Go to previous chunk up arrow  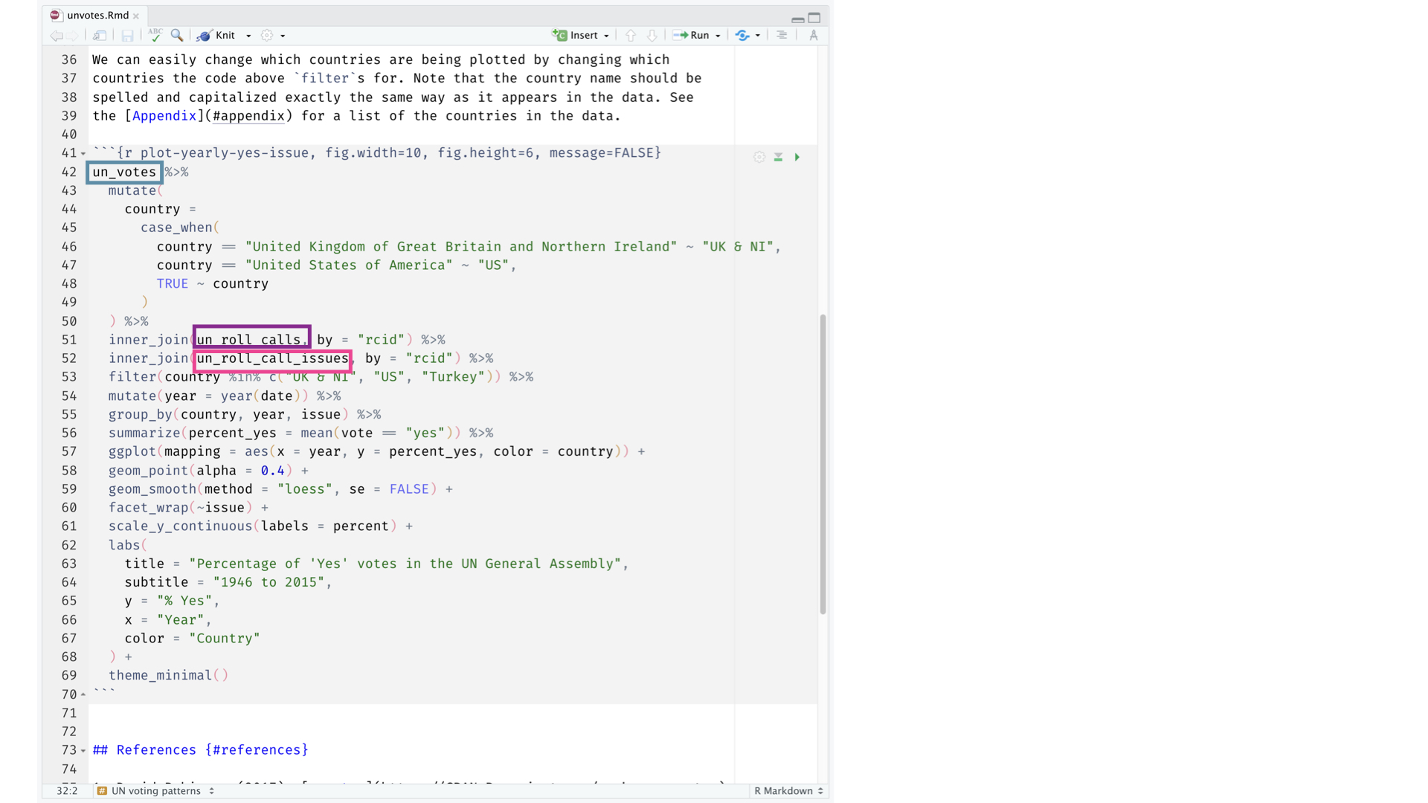click(x=631, y=35)
